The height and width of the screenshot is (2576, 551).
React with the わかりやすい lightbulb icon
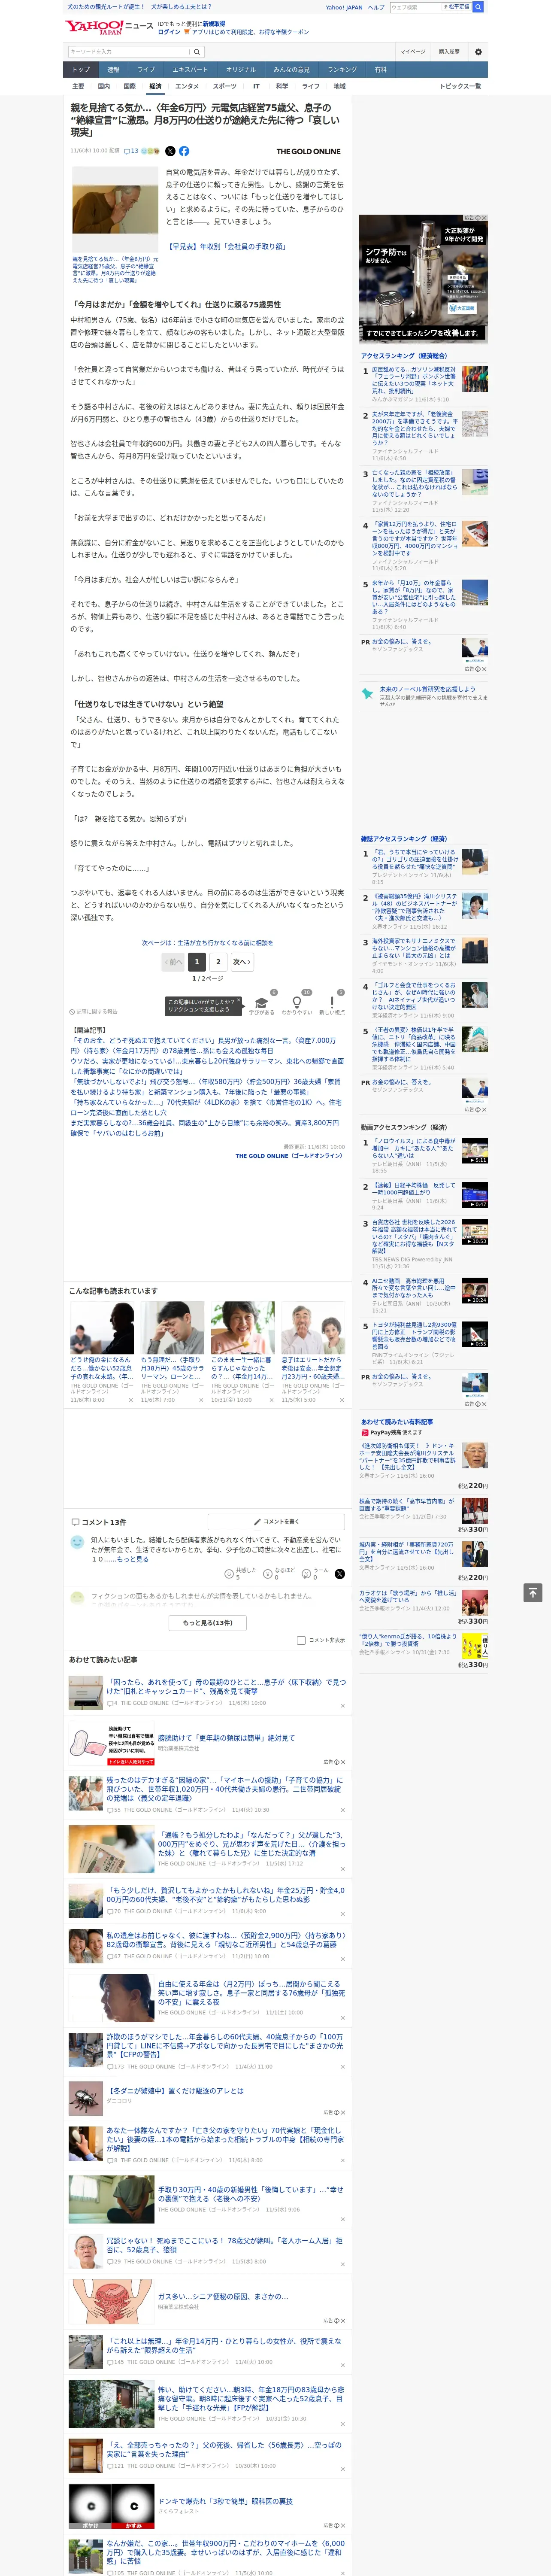point(296,1002)
